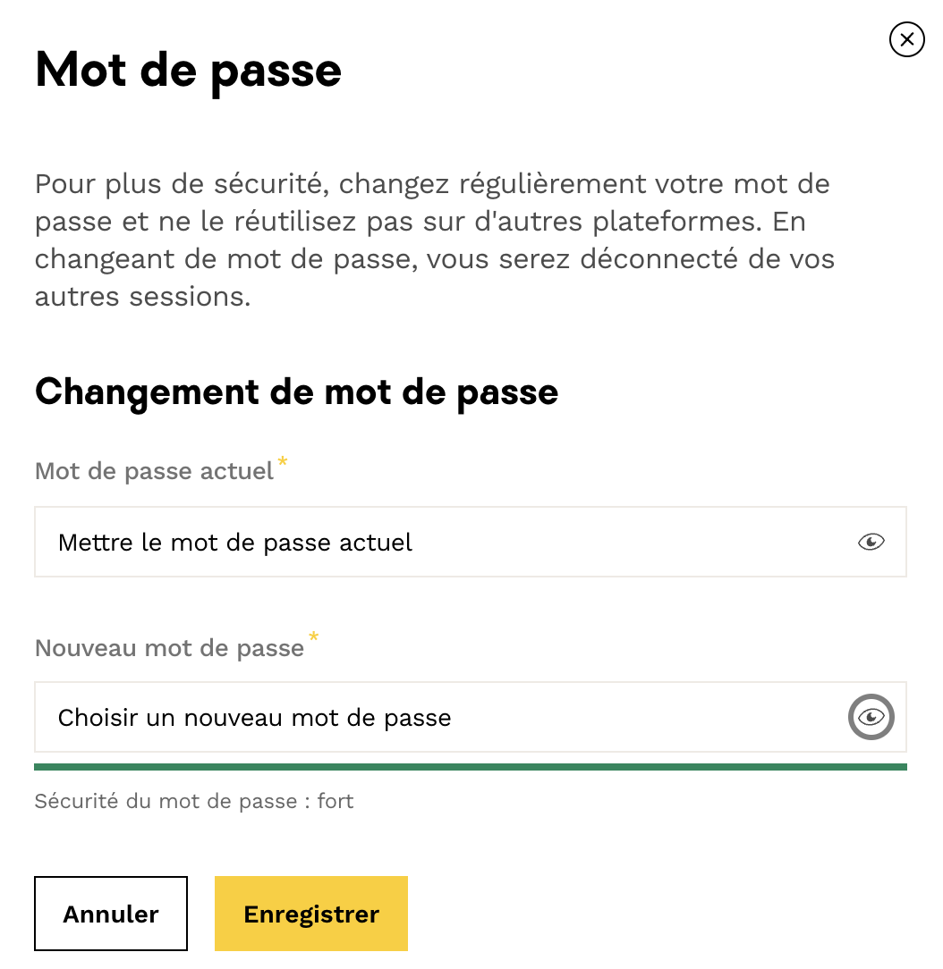Show the current password with eye icon
Viewport: 943px width, 969px height.
pos(871,542)
